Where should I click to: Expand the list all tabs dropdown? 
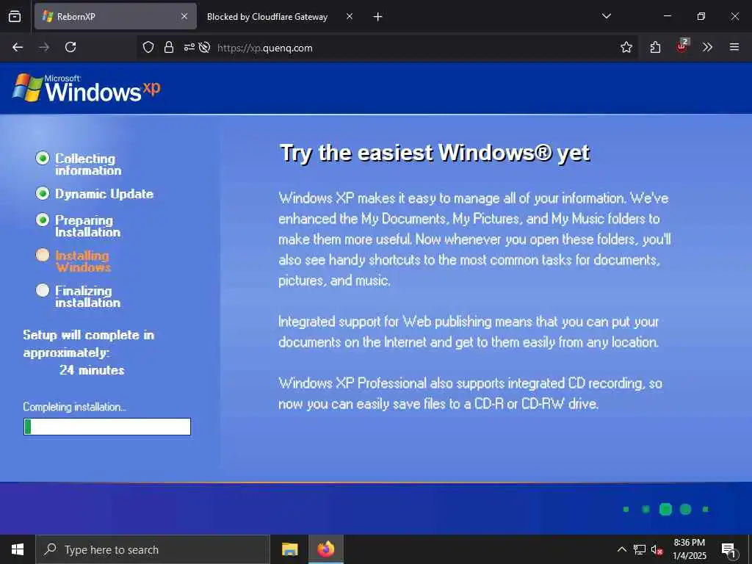tap(606, 16)
